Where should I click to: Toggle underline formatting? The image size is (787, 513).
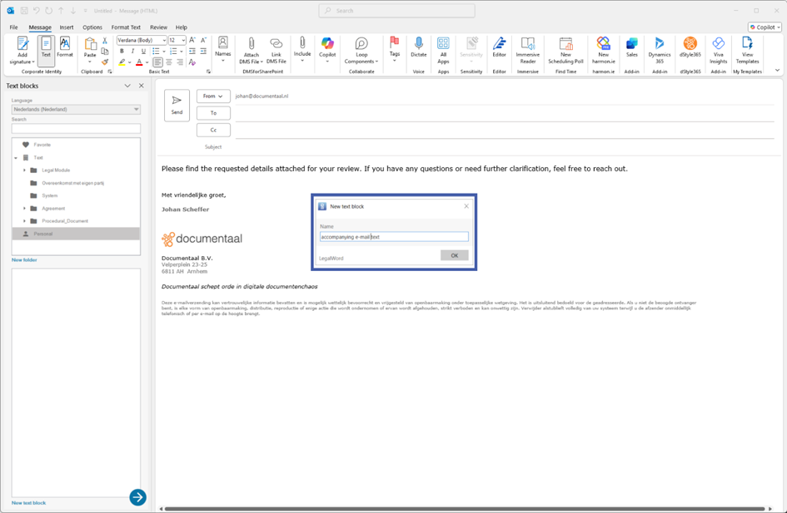(143, 51)
